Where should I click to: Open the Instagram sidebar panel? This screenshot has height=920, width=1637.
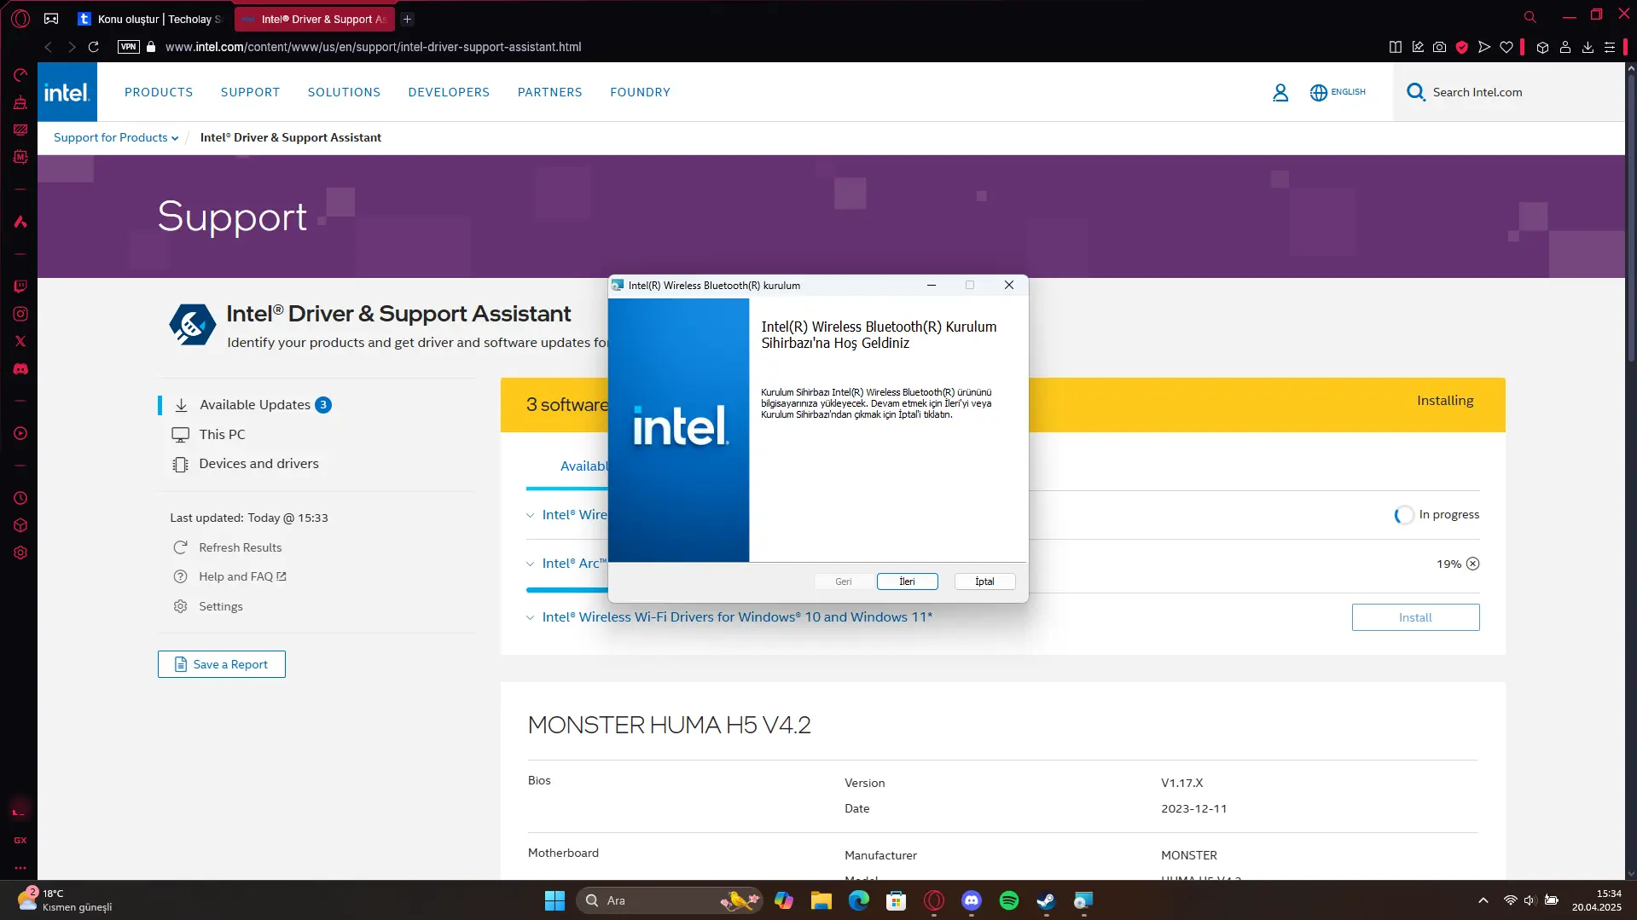click(20, 314)
